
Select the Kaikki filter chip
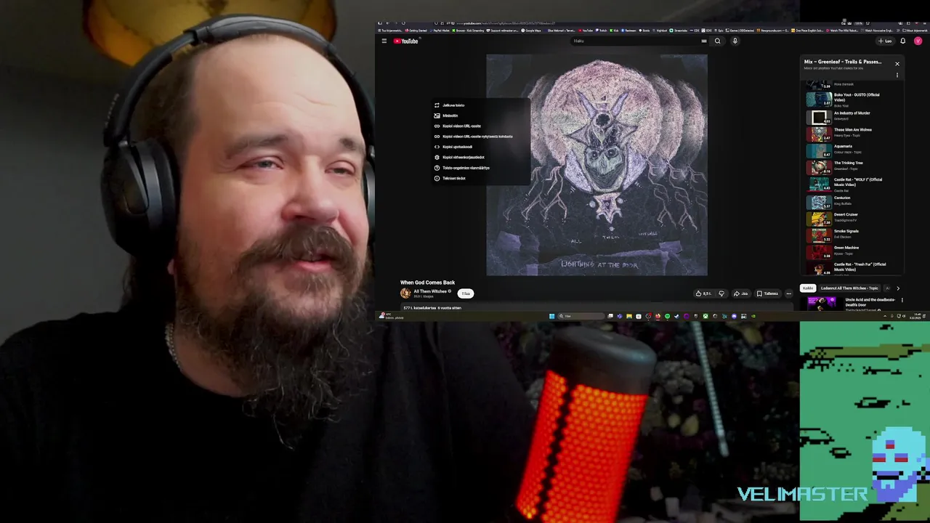[808, 288]
